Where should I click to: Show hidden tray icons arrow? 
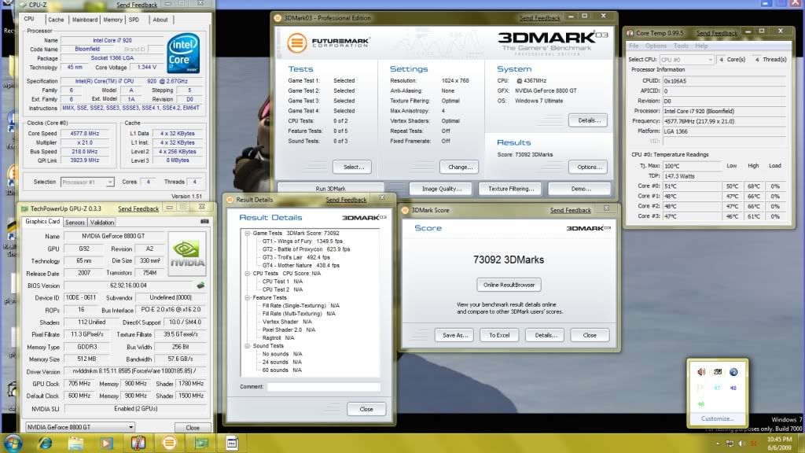tap(717, 444)
